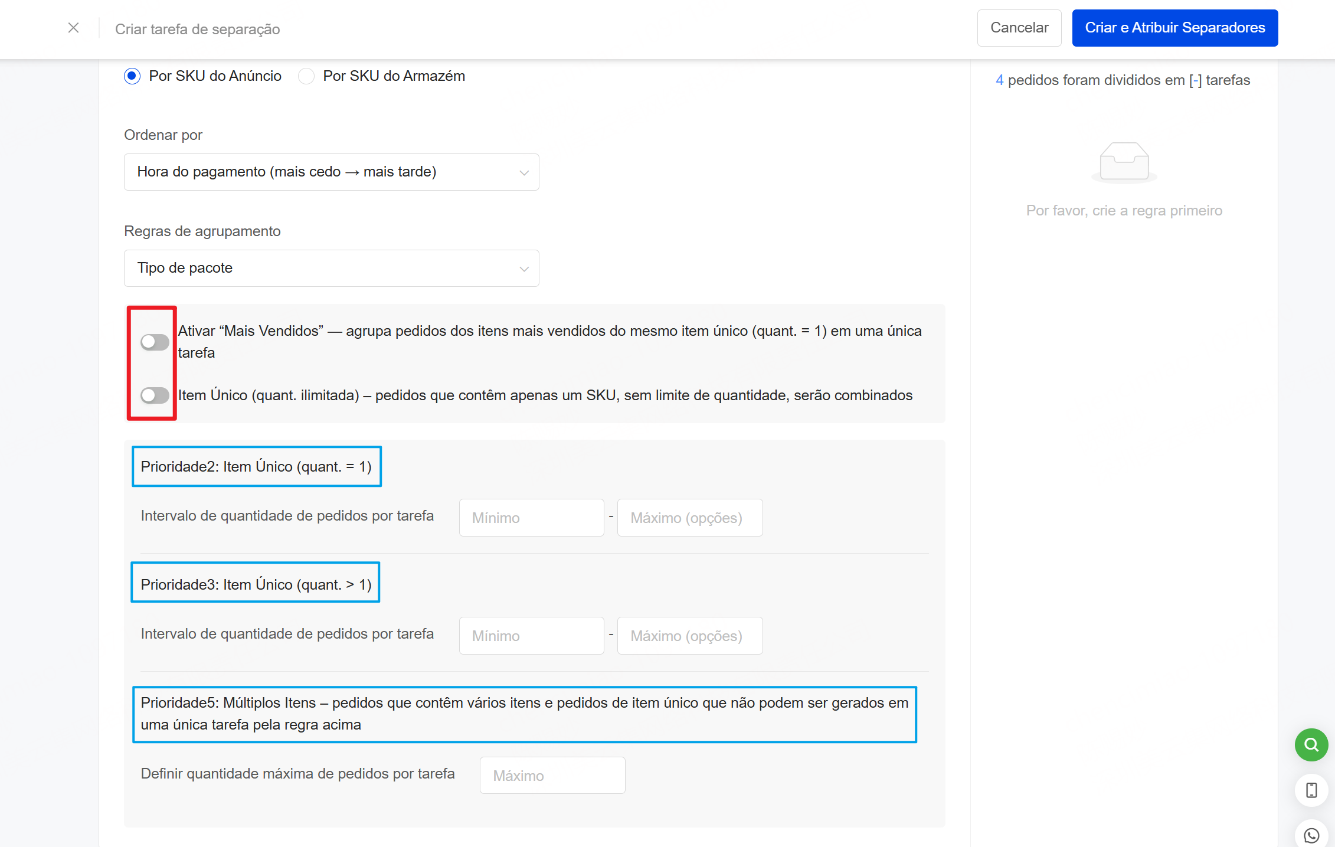Image resolution: width=1335 pixels, height=847 pixels.
Task: Click the WhatsApp chat icon
Action: pos(1311,835)
